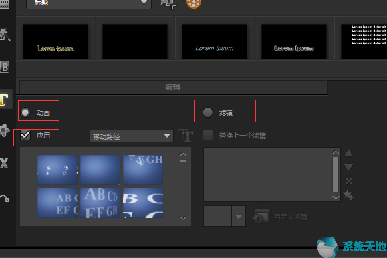Click the add to favorites star icon beside the category dropdown
387x258 pixels.
(x=168, y=4)
